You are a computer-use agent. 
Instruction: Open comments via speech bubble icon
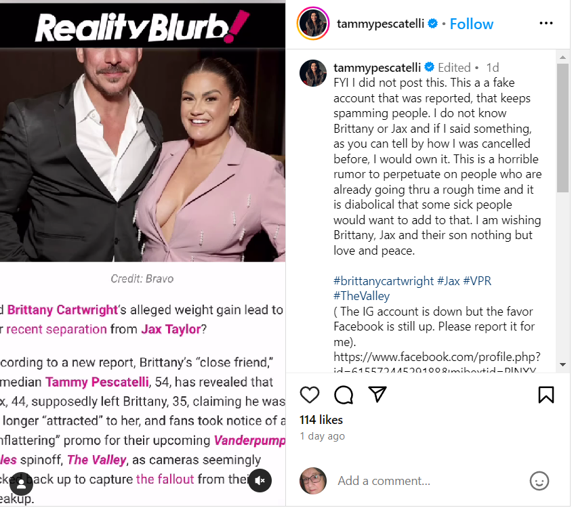[x=344, y=395]
